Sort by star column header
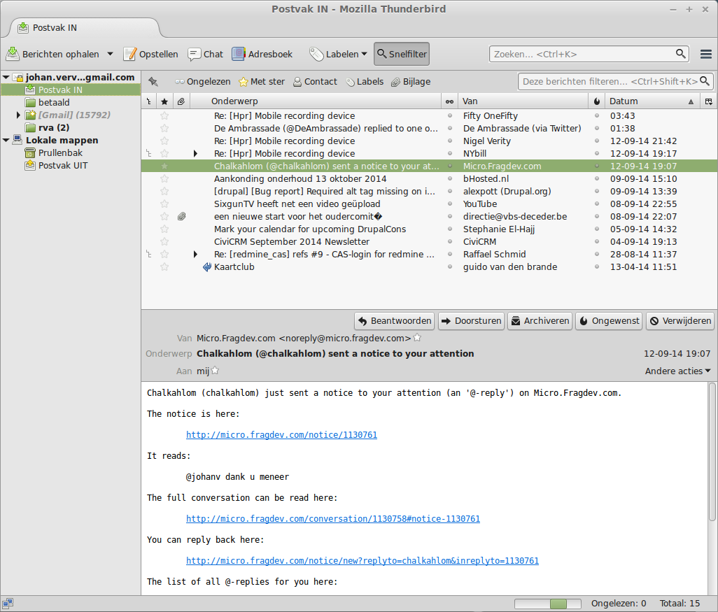 tap(164, 101)
